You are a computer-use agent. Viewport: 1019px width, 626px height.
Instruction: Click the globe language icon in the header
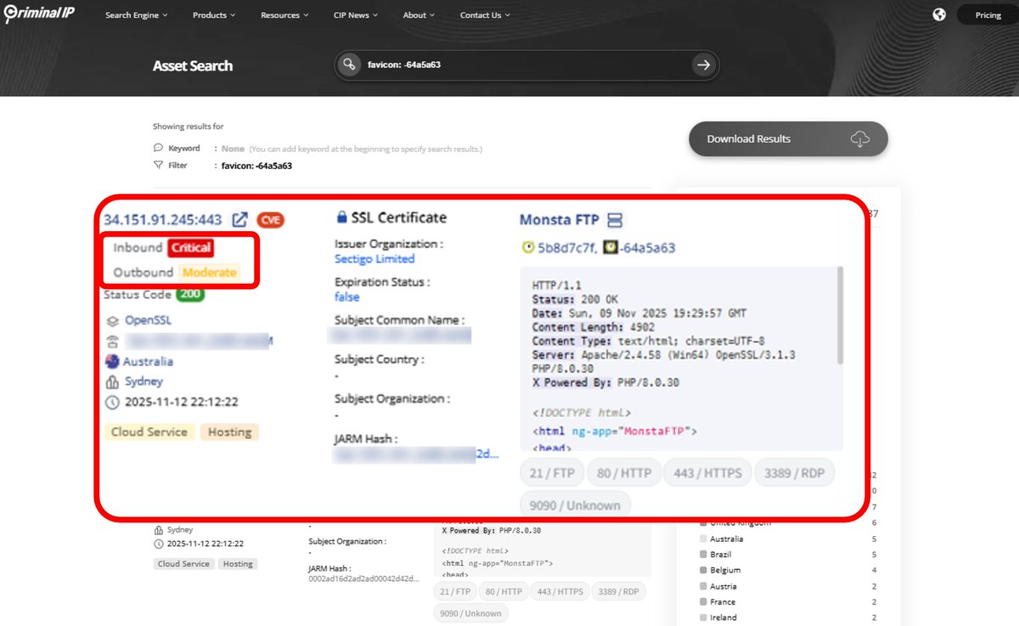(x=938, y=14)
